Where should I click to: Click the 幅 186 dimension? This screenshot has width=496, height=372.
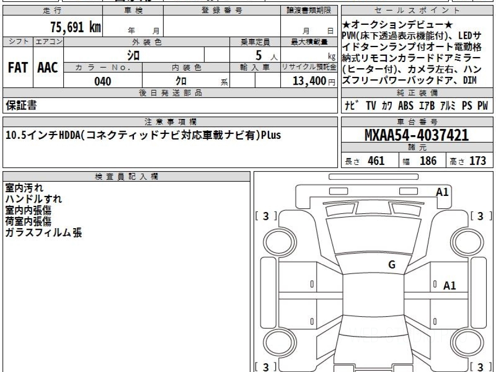[420, 161]
